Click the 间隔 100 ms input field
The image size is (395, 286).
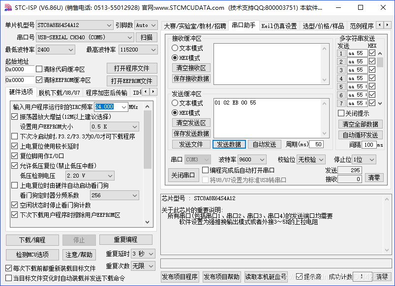tap(369, 145)
